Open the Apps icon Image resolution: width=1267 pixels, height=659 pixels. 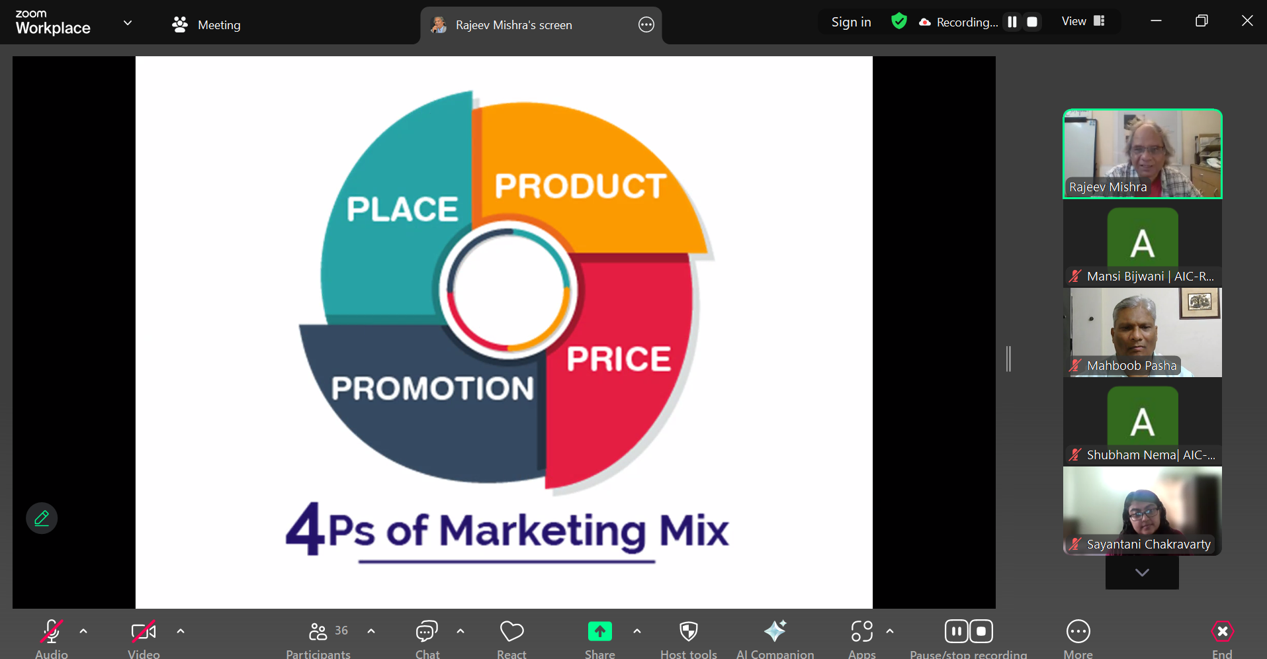pos(861,632)
